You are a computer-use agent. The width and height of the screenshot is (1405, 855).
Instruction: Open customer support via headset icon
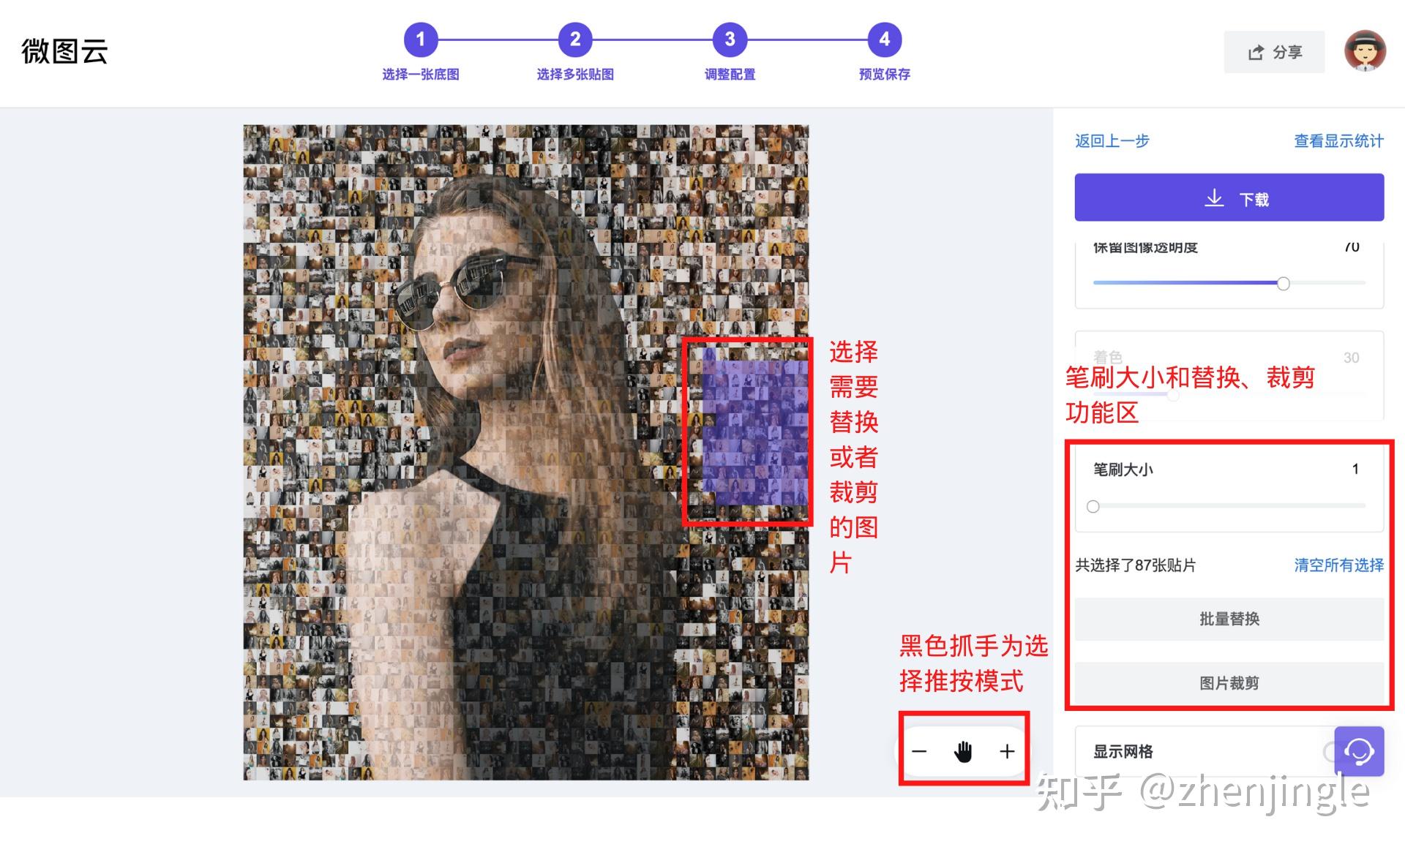1359,750
